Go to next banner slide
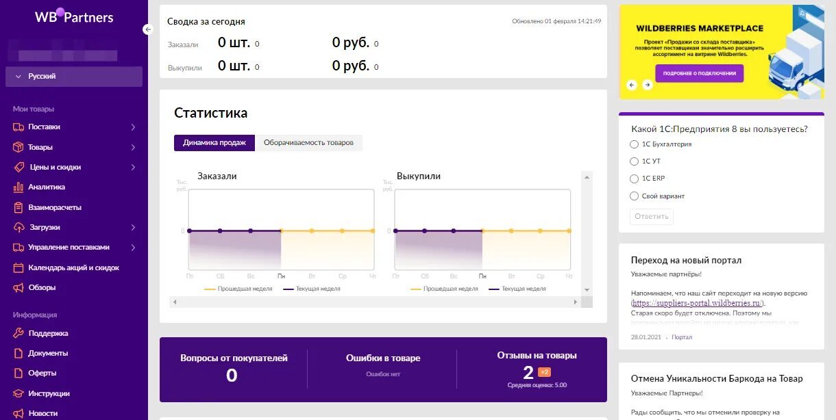The width and height of the screenshot is (836, 420). tap(647, 85)
